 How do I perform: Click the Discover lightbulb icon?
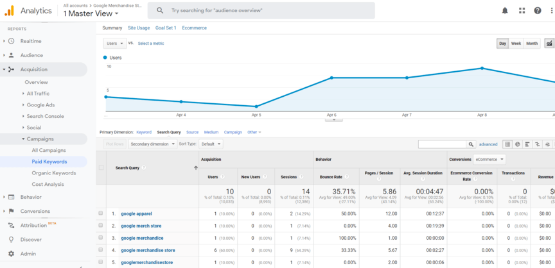pyautogui.click(x=12, y=239)
